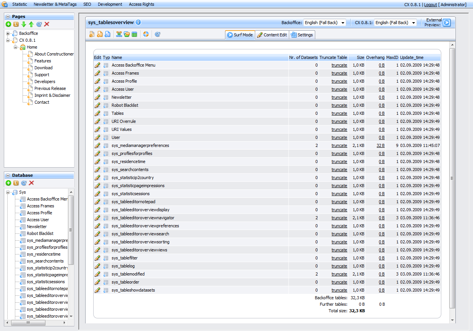Click the Database tree vertical scrollbar
Viewport: 473px width, 331px height.
click(x=71, y=230)
